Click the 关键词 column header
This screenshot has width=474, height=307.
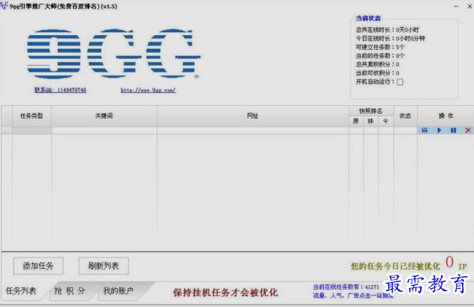pyautogui.click(x=104, y=116)
